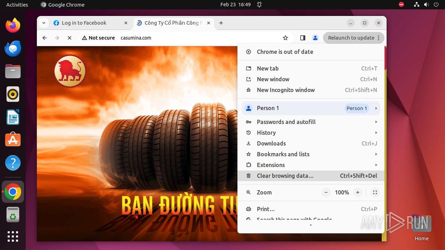Click the forward navigation arrow

[x=57, y=38]
